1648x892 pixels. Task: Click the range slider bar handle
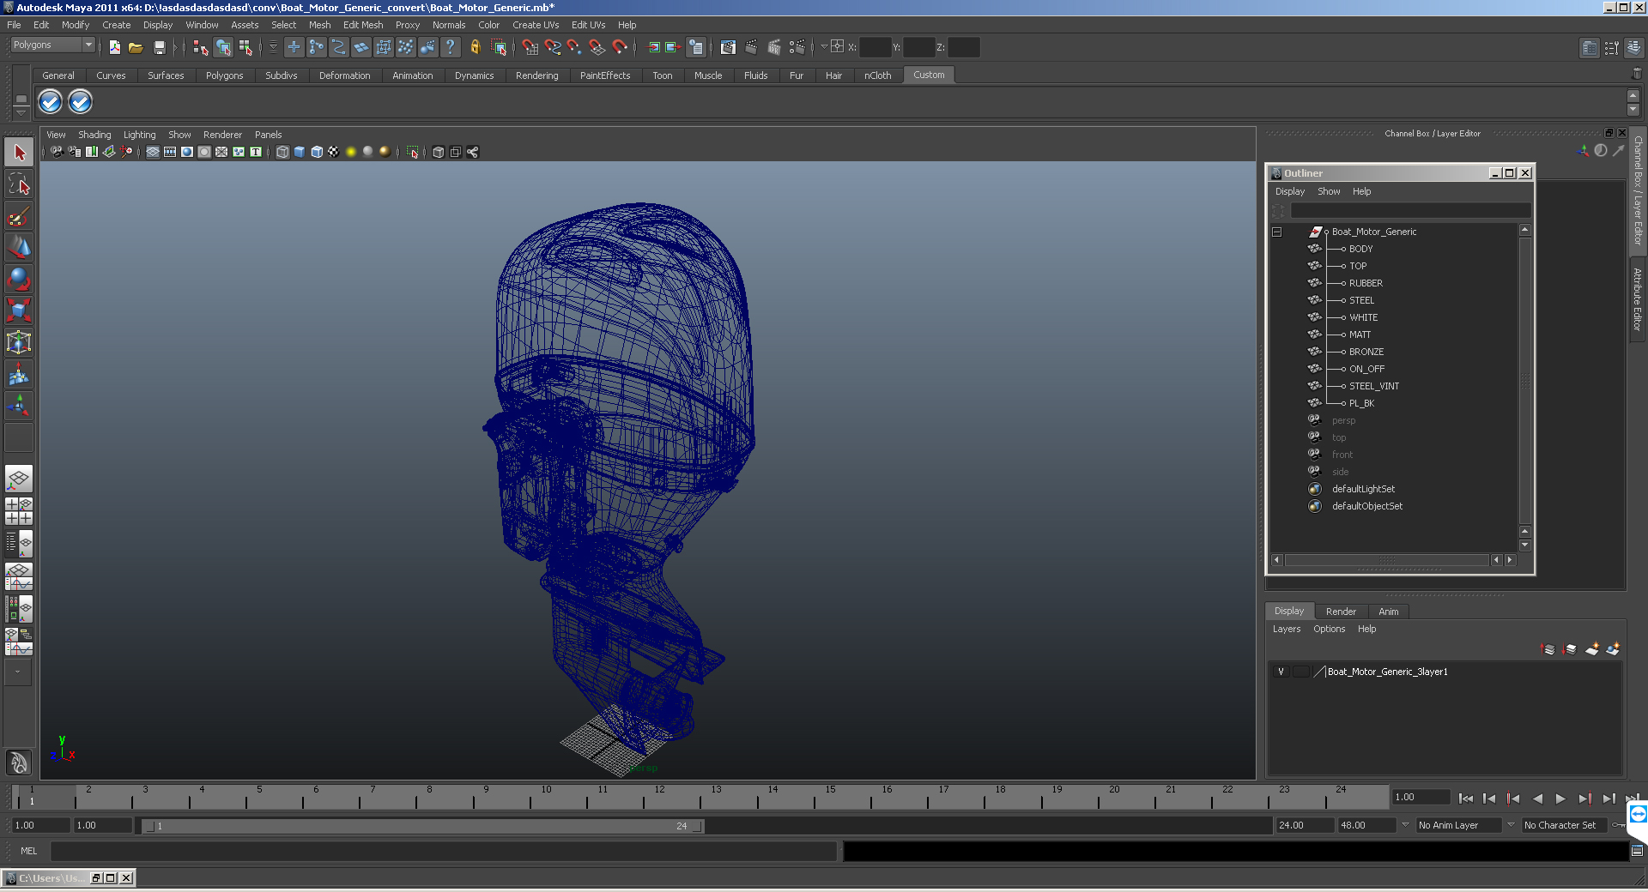tap(422, 826)
